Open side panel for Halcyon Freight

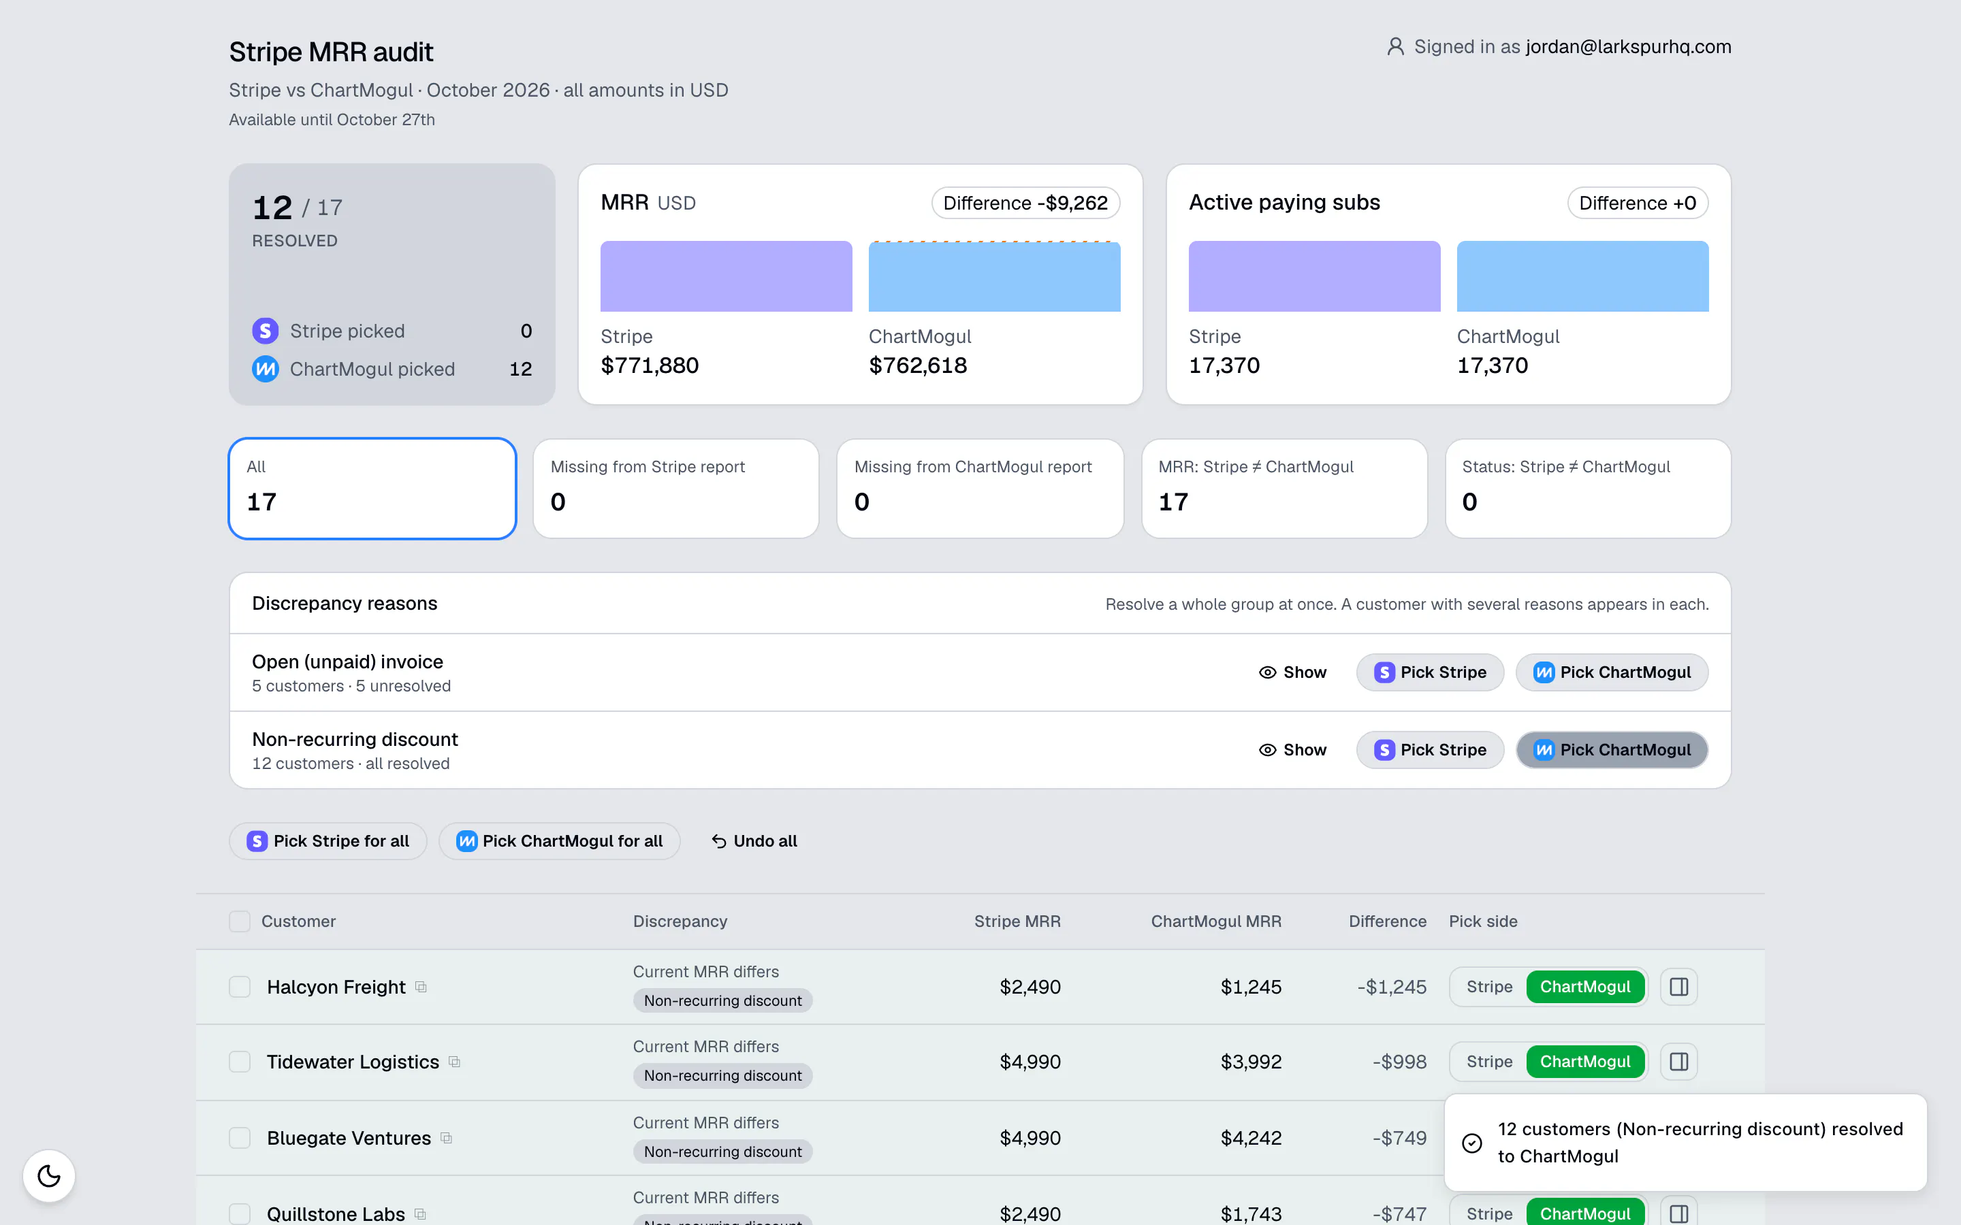(1678, 987)
